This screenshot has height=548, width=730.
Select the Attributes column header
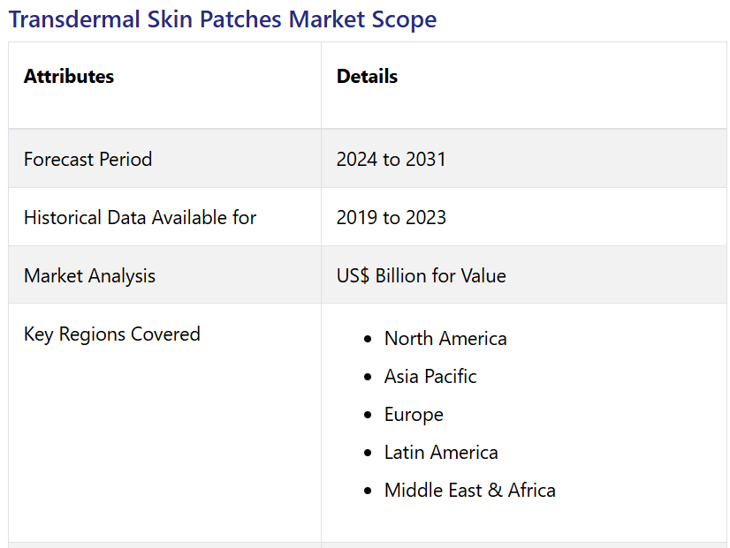click(x=69, y=76)
